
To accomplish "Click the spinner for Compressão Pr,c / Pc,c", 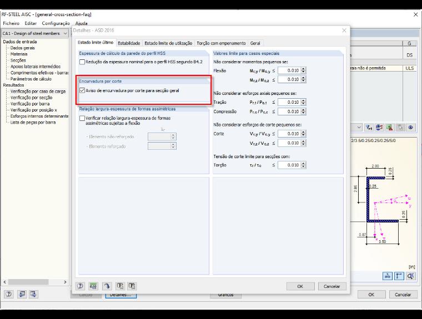I will tap(303, 112).
